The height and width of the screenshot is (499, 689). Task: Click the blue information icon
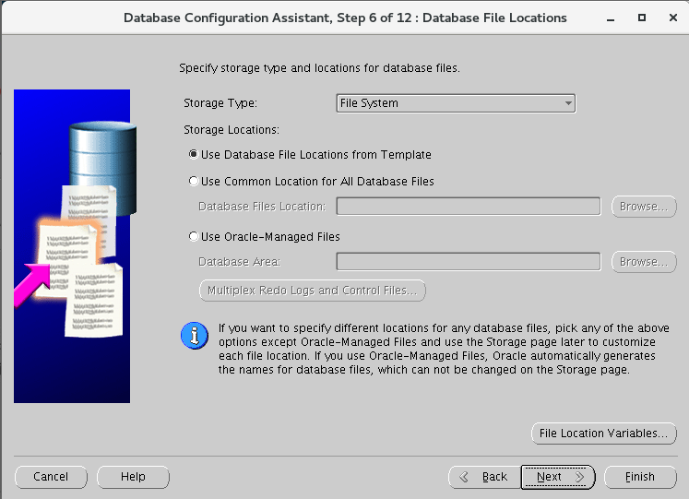pos(195,336)
